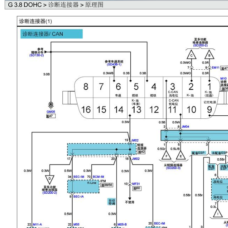The height and width of the screenshot is (228, 228).
Task: Click the BCM-IM connector label
Action: (98, 177)
